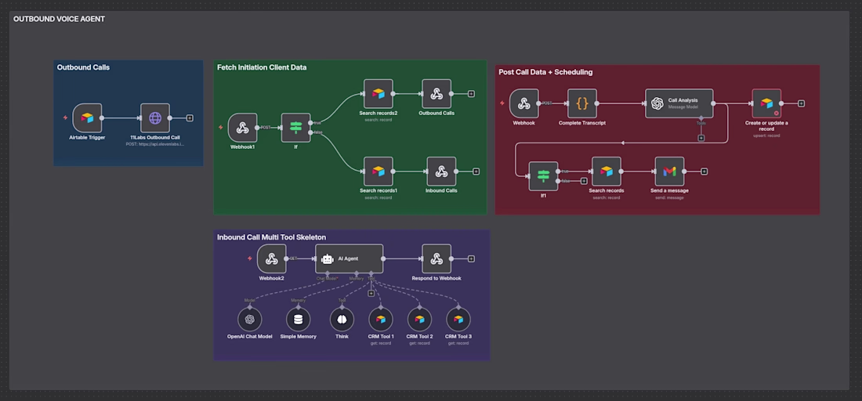Click the Webhook2 trigger lightning bolt
This screenshot has height=401, width=862.
click(250, 258)
